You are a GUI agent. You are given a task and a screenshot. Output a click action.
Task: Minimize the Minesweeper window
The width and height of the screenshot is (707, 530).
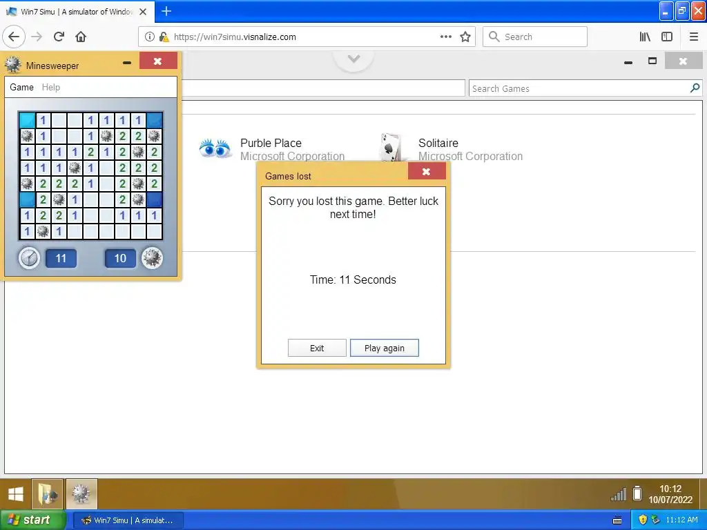[x=127, y=63]
